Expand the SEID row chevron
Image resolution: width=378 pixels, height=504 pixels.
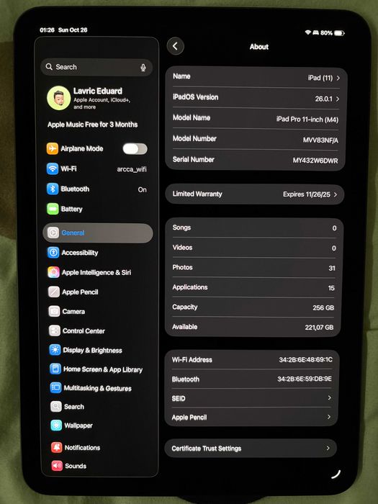330,398
